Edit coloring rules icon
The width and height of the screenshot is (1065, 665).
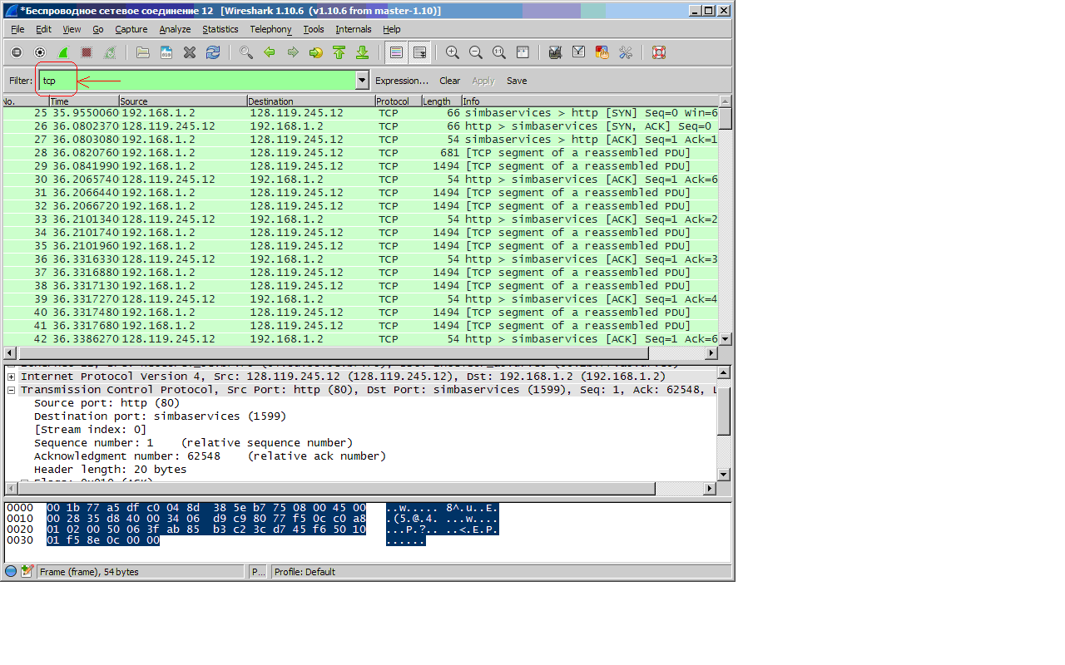(x=602, y=52)
